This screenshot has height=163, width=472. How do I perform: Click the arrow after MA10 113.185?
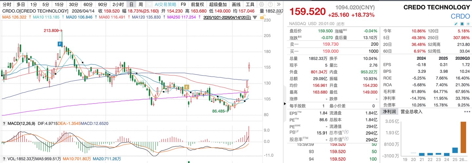pyautogui.click(x=63, y=17)
